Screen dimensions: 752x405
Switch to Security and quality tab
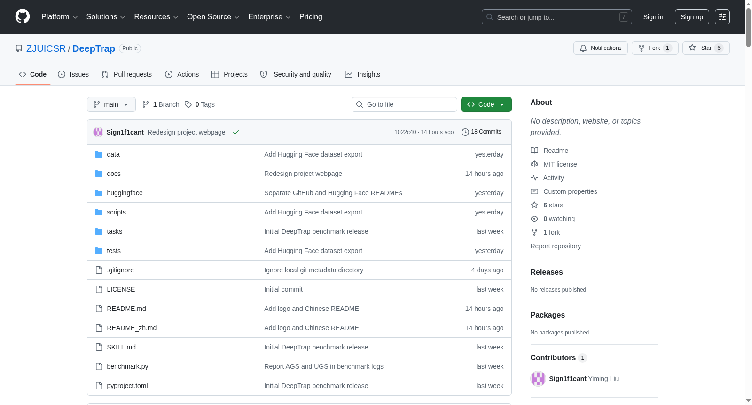click(x=296, y=74)
